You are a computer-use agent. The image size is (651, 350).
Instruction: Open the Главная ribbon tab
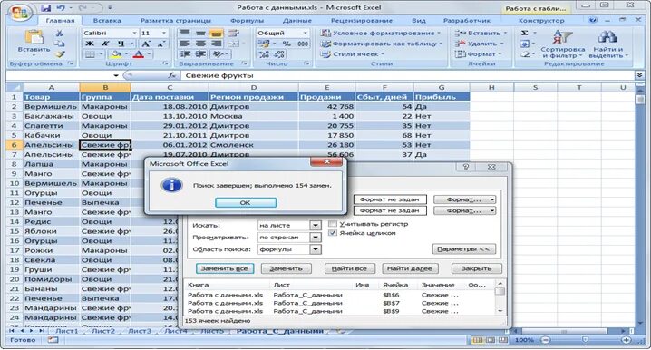[60, 20]
